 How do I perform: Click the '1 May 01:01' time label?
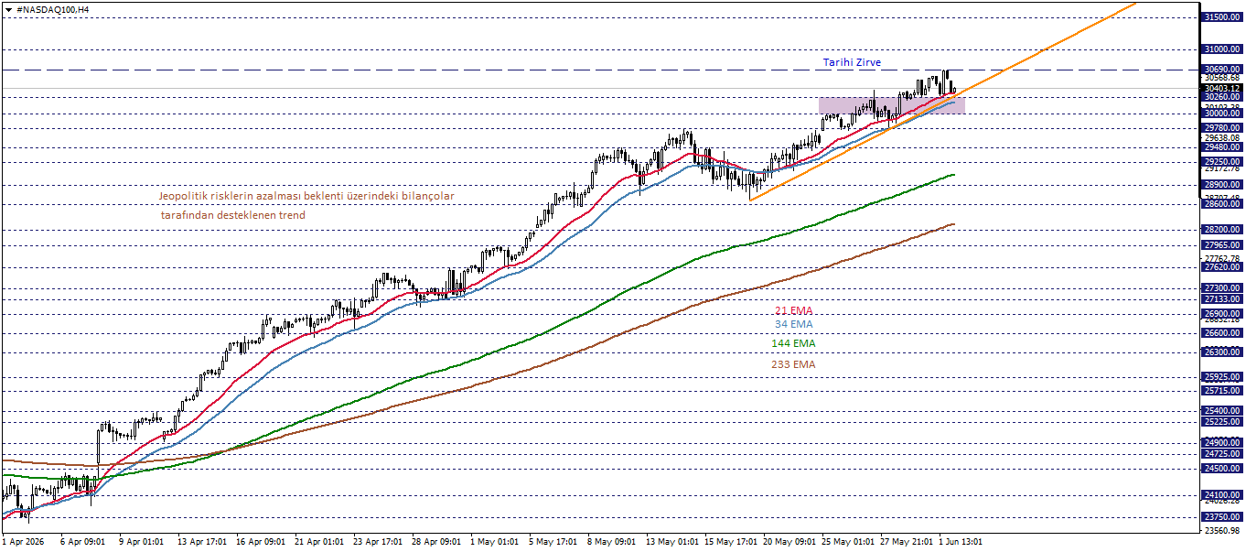495,542
